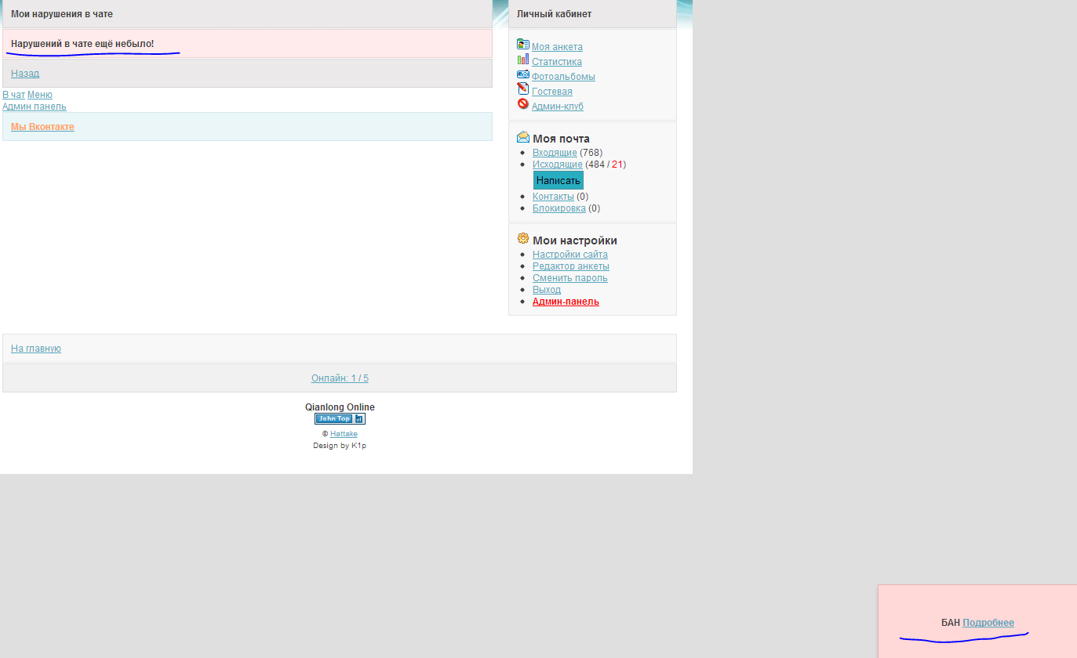Open the Админ-клуб link
The height and width of the screenshot is (658, 1077).
[558, 107]
